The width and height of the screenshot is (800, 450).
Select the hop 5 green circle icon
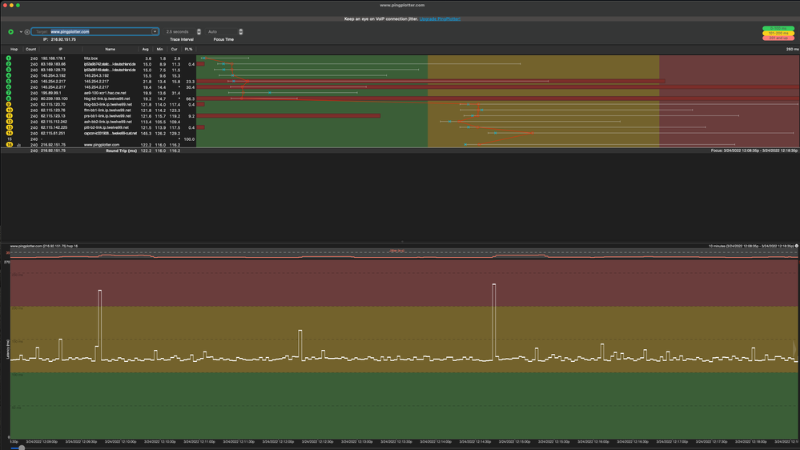click(x=9, y=82)
